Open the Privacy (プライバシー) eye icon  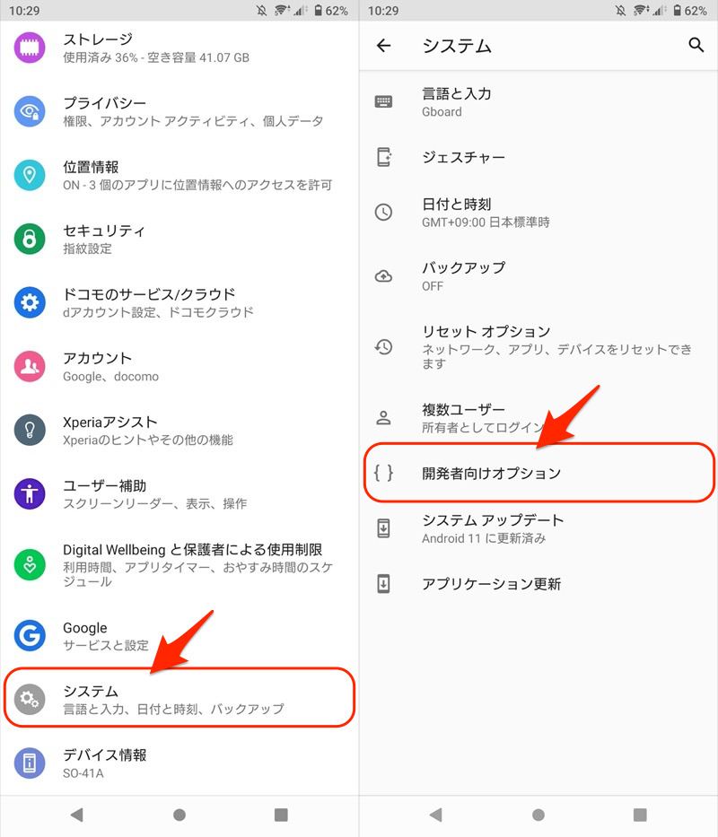30,111
